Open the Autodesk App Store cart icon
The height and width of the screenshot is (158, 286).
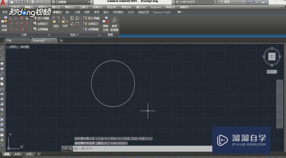pos(248,2)
